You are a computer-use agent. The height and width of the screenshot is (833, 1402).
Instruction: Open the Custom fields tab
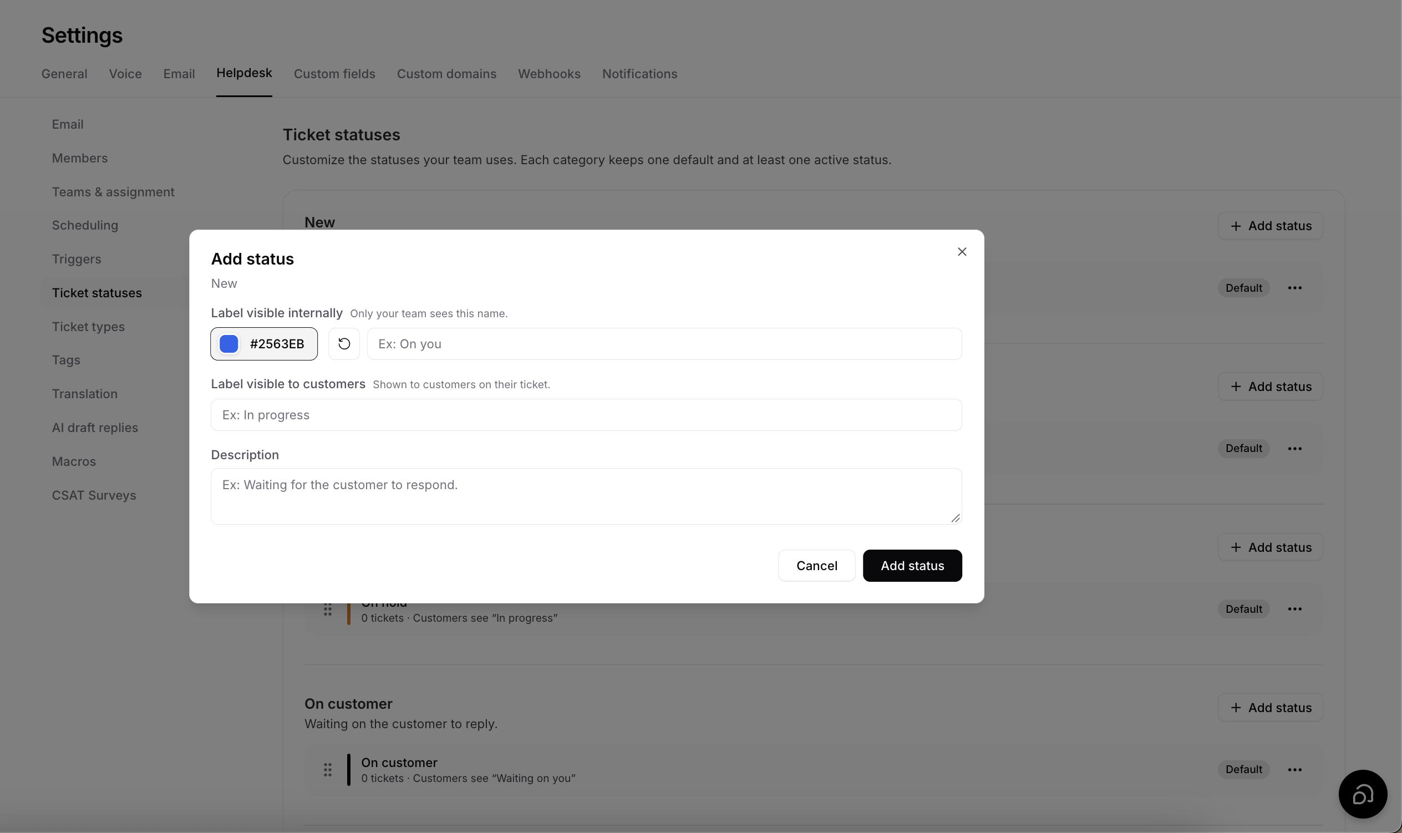point(334,74)
